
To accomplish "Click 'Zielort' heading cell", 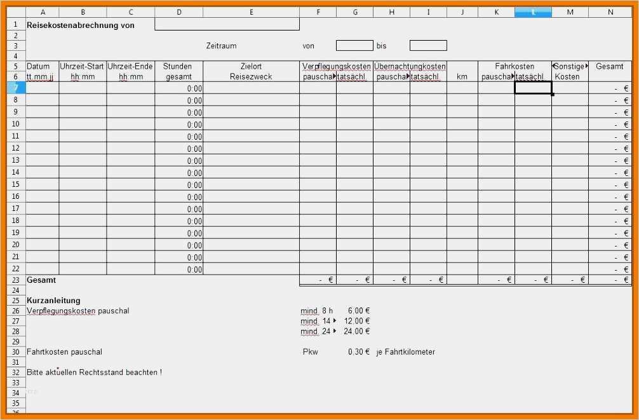I will [x=251, y=66].
